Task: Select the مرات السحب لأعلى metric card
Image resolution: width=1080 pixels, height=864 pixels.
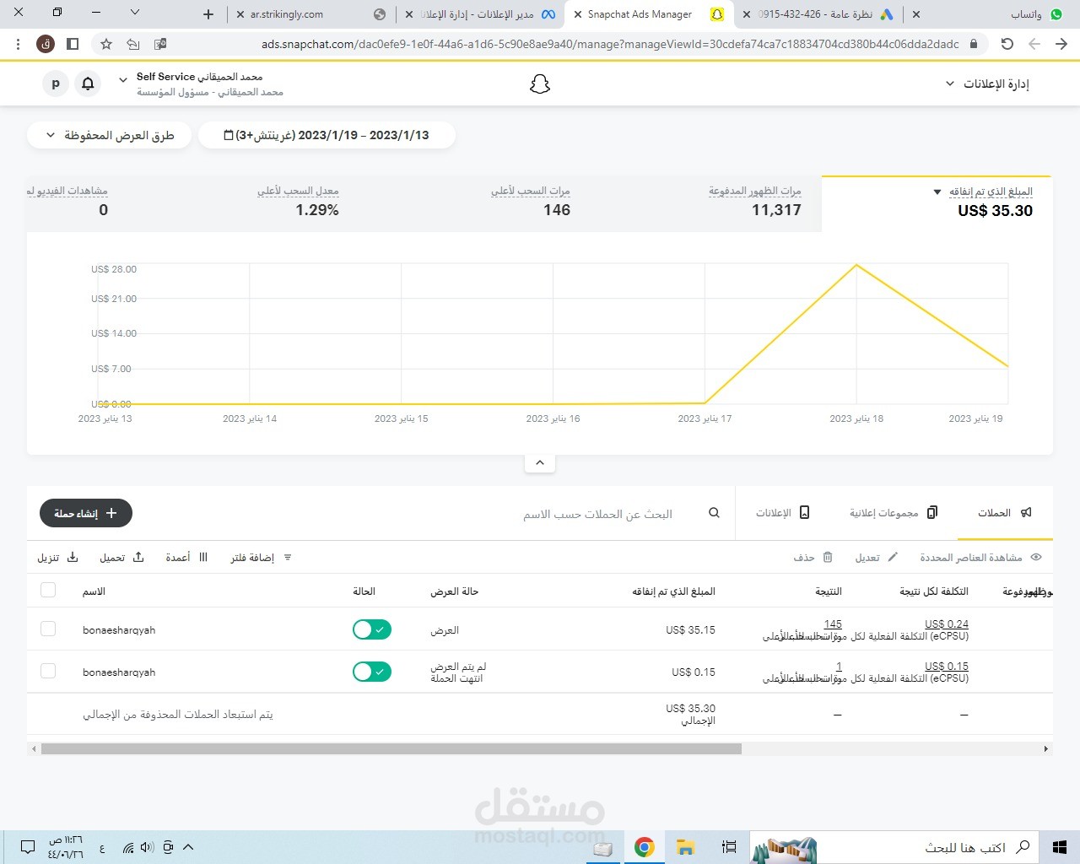Action: [477, 203]
